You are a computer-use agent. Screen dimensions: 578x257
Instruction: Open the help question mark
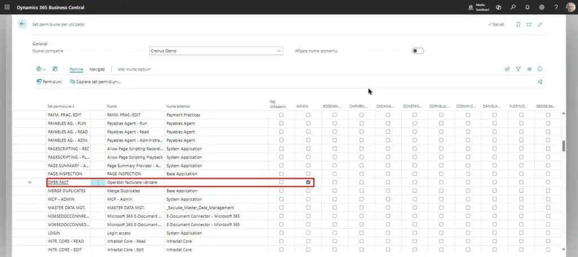coord(556,7)
